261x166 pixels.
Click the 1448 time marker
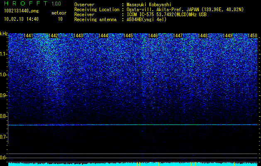click(x=203, y=36)
